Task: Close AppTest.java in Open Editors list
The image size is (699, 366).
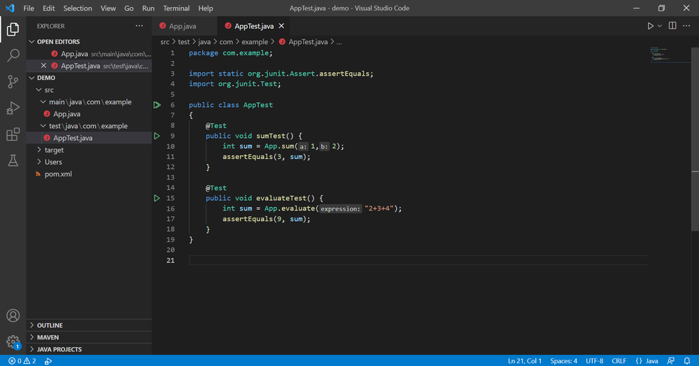Action: [43, 66]
